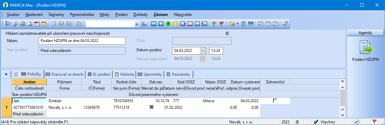Open the Personalistika menu
Viewport: 385px width, 125px height.
[x=82, y=15]
